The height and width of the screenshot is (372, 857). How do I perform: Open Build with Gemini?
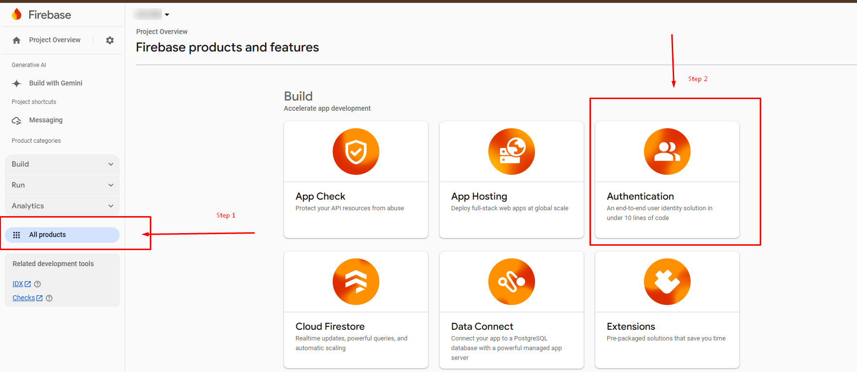[55, 83]
